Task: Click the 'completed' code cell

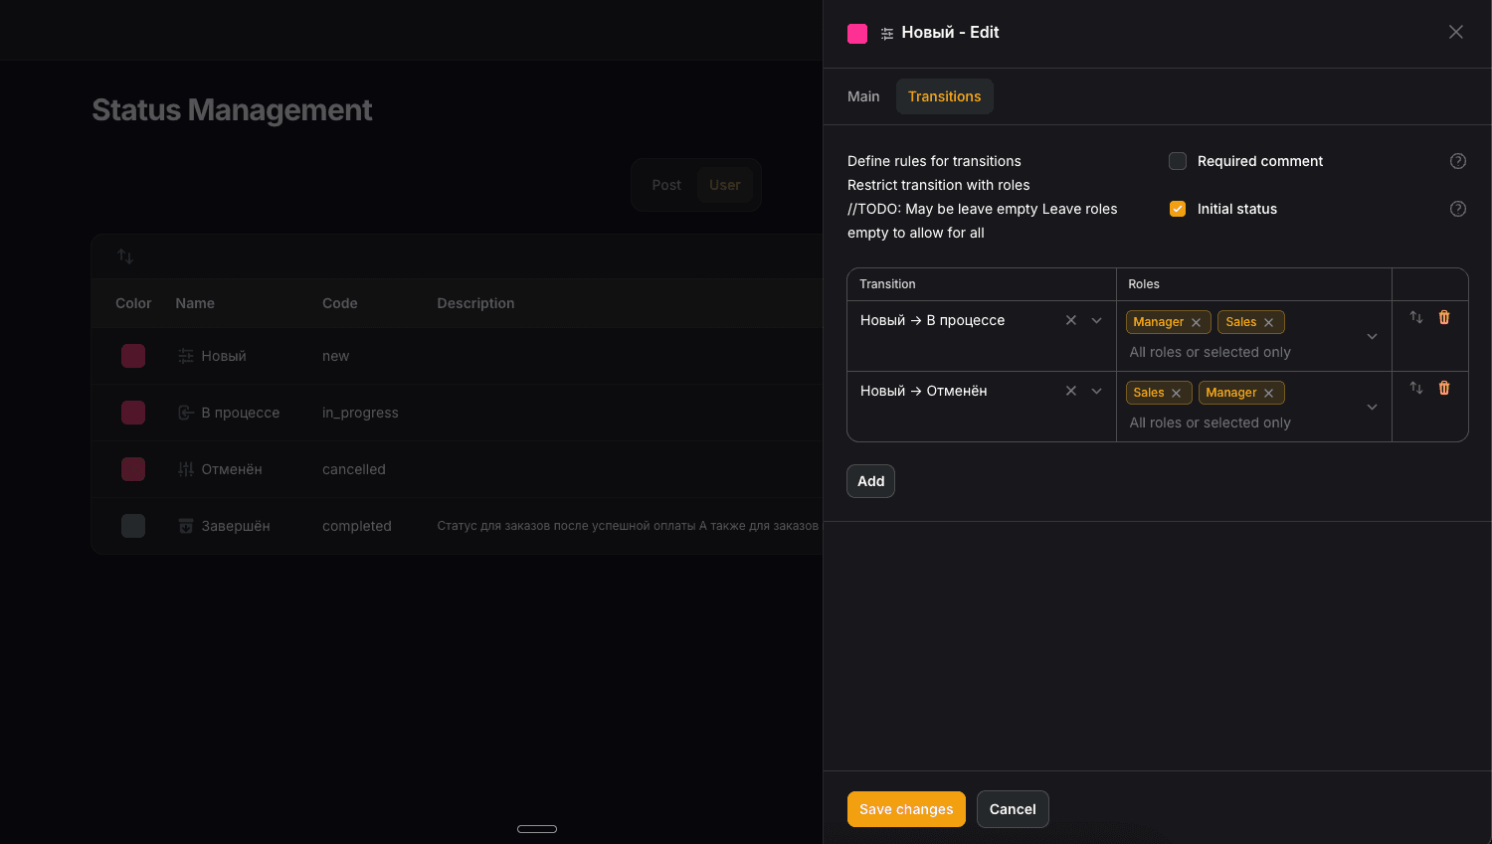Action: (357, 526)
